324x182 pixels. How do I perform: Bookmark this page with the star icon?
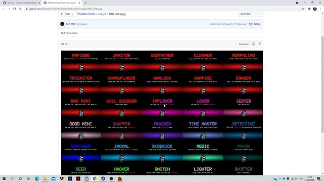[x=303, y=9]
